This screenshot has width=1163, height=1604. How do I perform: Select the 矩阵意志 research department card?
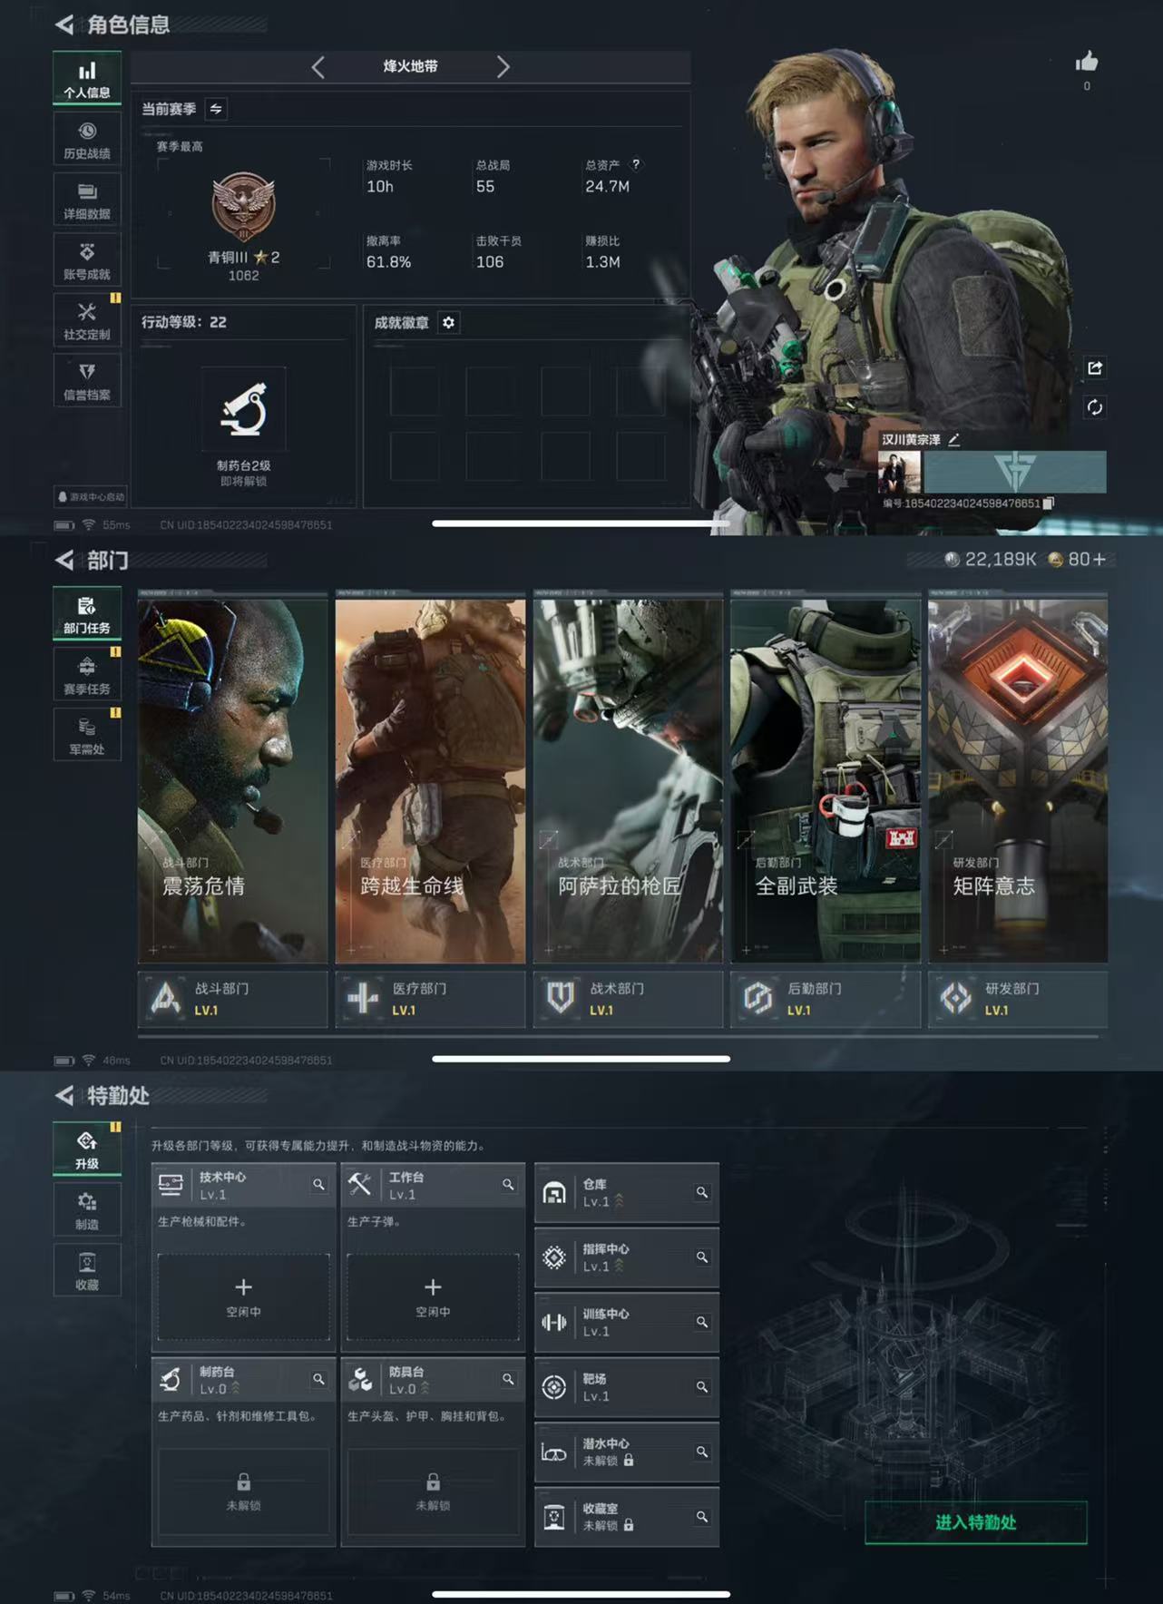[1017, 779]
